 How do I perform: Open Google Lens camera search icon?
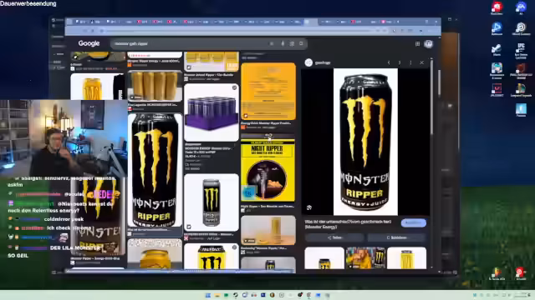[292, 43]
